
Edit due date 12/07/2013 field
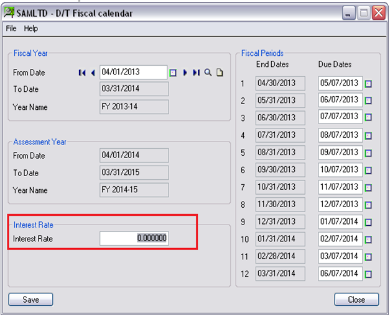(x=340, y=204)
